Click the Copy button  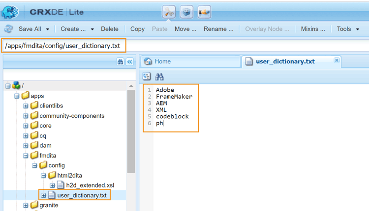tap(137, 29)
